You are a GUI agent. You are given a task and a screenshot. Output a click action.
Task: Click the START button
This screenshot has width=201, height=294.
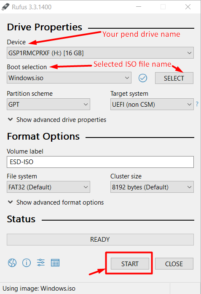tap(130, 264)
